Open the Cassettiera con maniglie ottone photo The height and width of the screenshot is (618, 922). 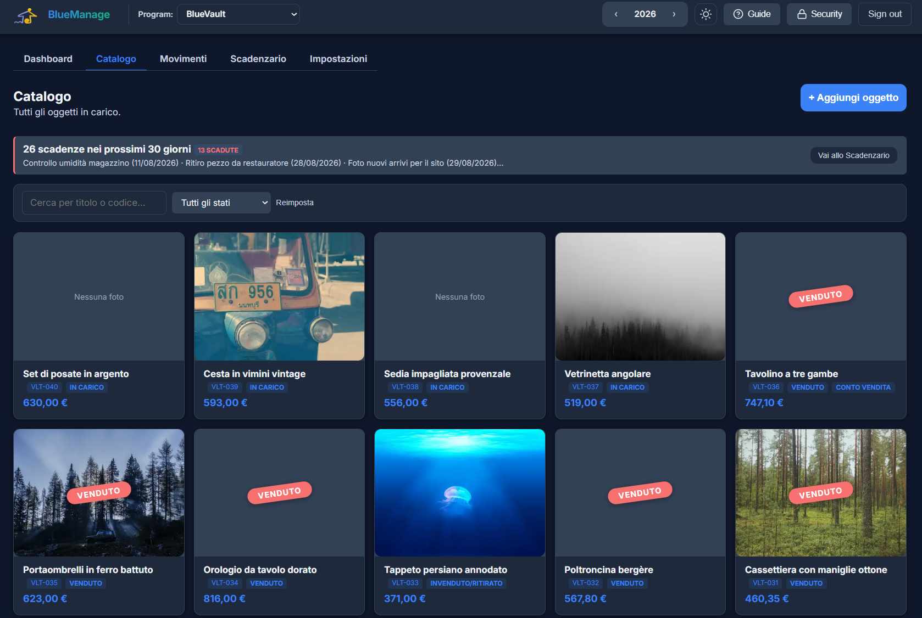click(821, 493)
